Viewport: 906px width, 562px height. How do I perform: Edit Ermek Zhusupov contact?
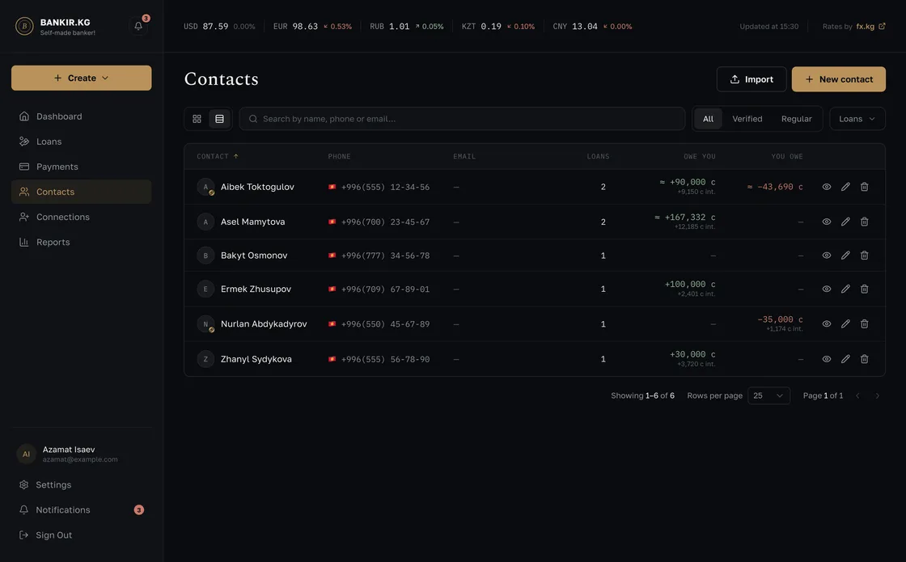[x=845, y=289]
